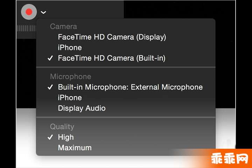Click the red record button

[x=29, y=12]
